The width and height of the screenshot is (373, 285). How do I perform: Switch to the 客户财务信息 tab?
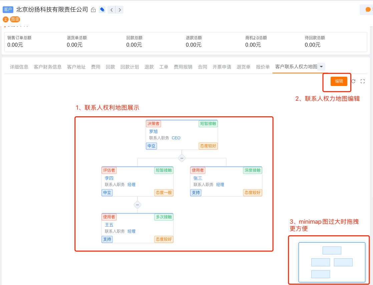pos(48,67)
